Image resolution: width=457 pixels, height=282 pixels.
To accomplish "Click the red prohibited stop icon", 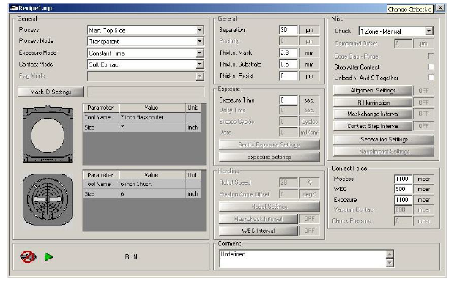I will 28,256.
